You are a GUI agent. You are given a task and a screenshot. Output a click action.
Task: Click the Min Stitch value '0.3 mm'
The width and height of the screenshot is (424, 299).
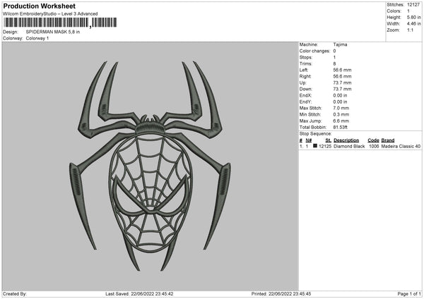pyautogui.click(x=341, y=114)
